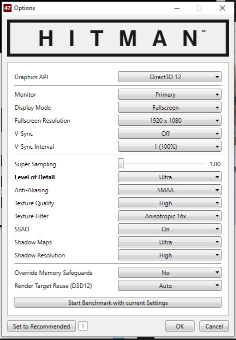Toggle the SSAO dropdown set to On
This screenshot has height=340, width=236.
click(169, 229)
